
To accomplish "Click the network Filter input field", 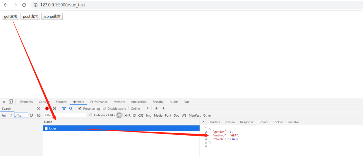I will pos(65,115).
